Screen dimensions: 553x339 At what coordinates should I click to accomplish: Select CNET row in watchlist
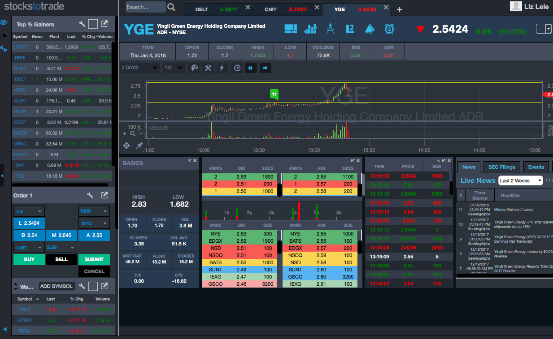coord(63,309)
